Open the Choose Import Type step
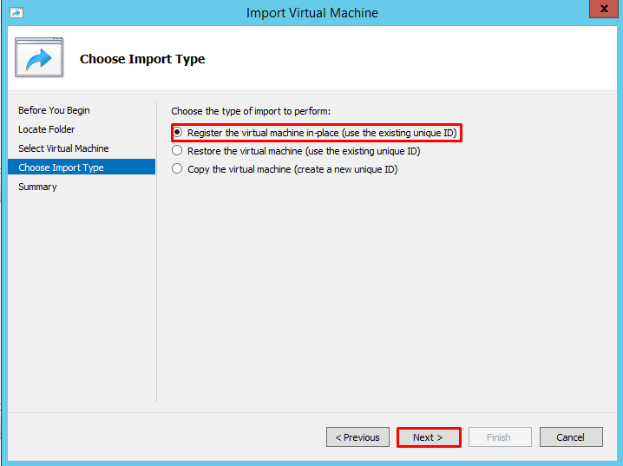Image resolution: width=623 pixels, height=466 pixels. coord(82,167)
